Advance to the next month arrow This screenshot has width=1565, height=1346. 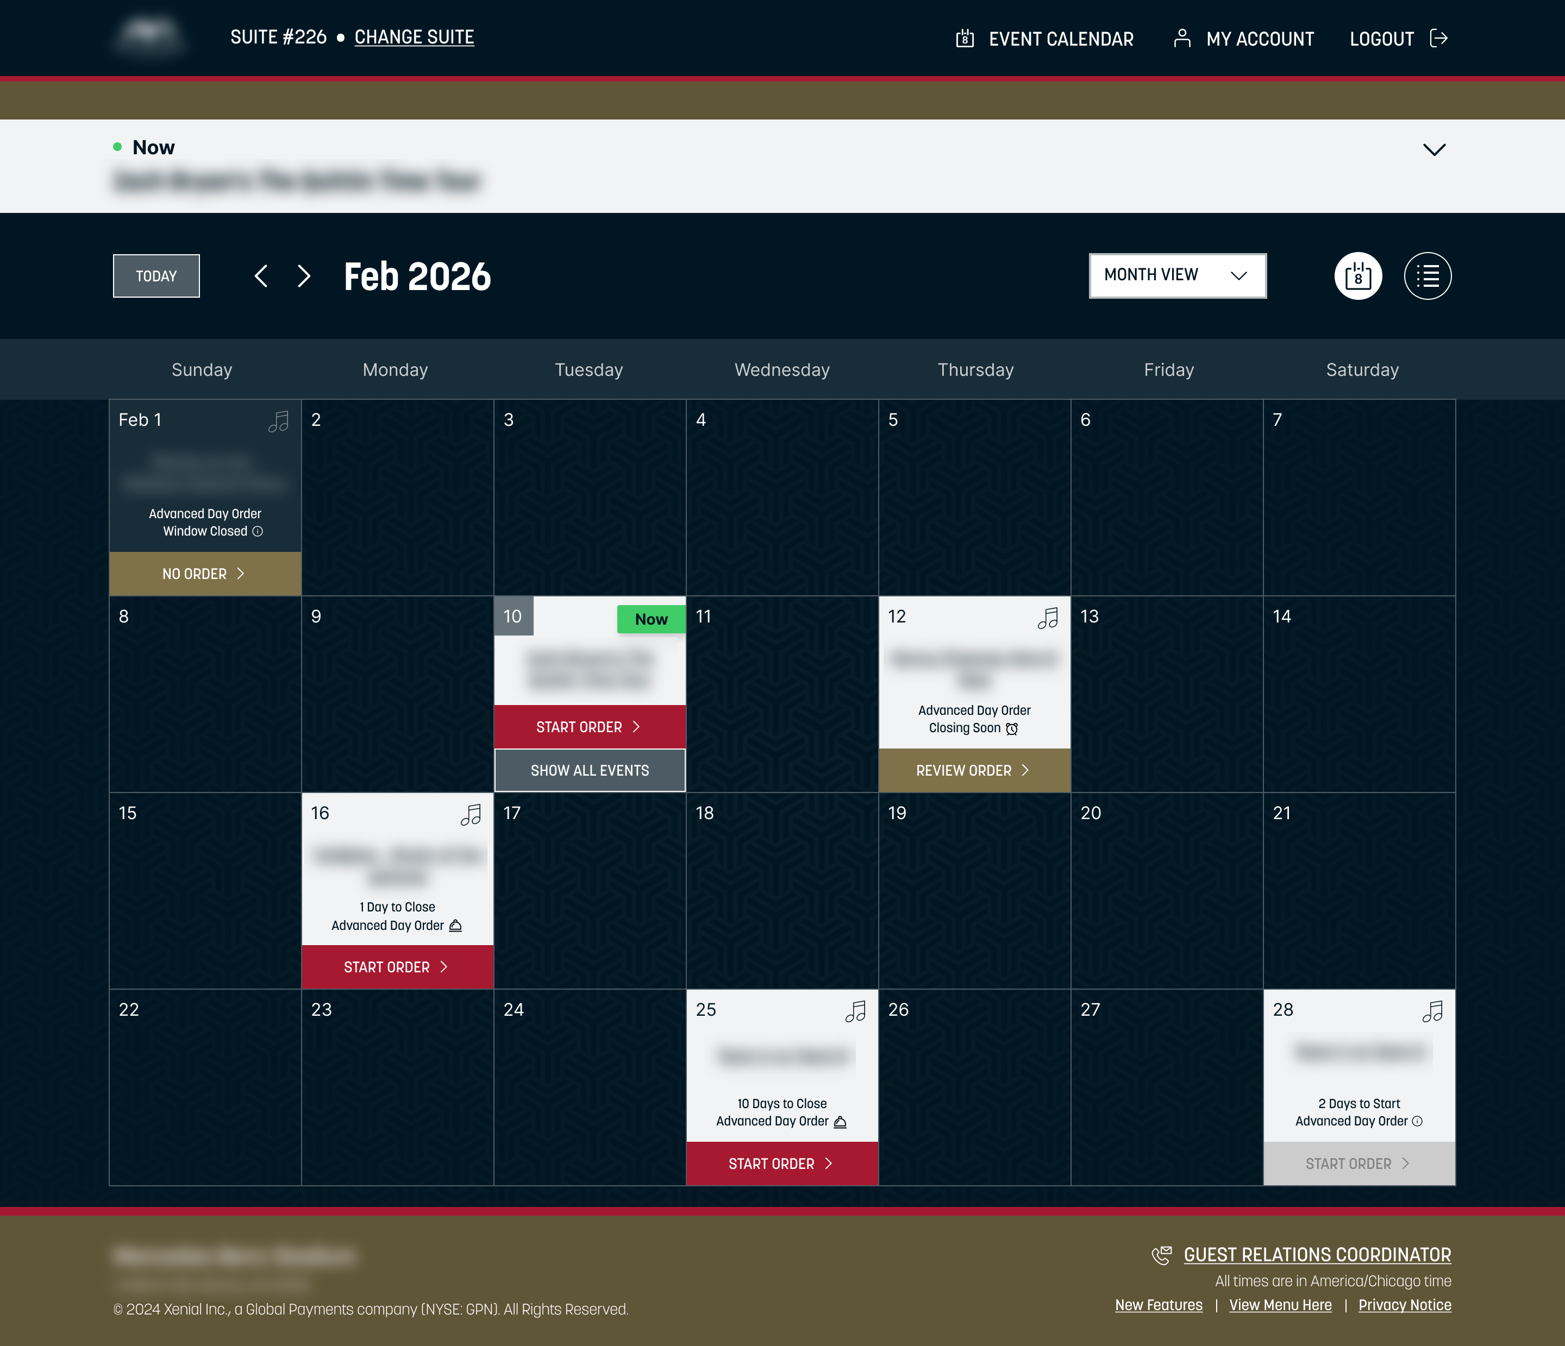tap(304, 276)
